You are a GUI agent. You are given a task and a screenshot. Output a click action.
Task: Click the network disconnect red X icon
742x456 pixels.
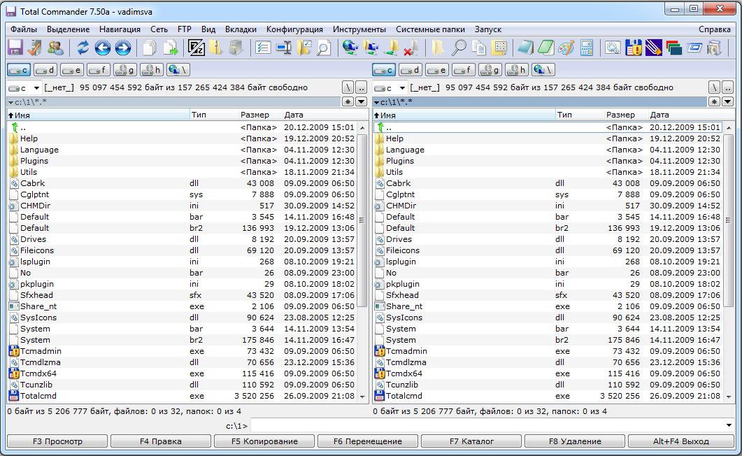click(x=411, y=48)
